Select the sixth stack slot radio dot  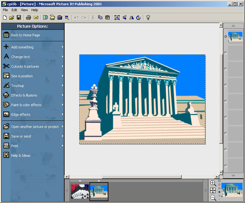(x=225, y=117)
